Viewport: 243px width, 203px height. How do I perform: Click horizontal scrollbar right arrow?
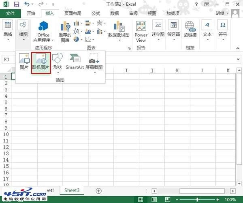[233, 191]
